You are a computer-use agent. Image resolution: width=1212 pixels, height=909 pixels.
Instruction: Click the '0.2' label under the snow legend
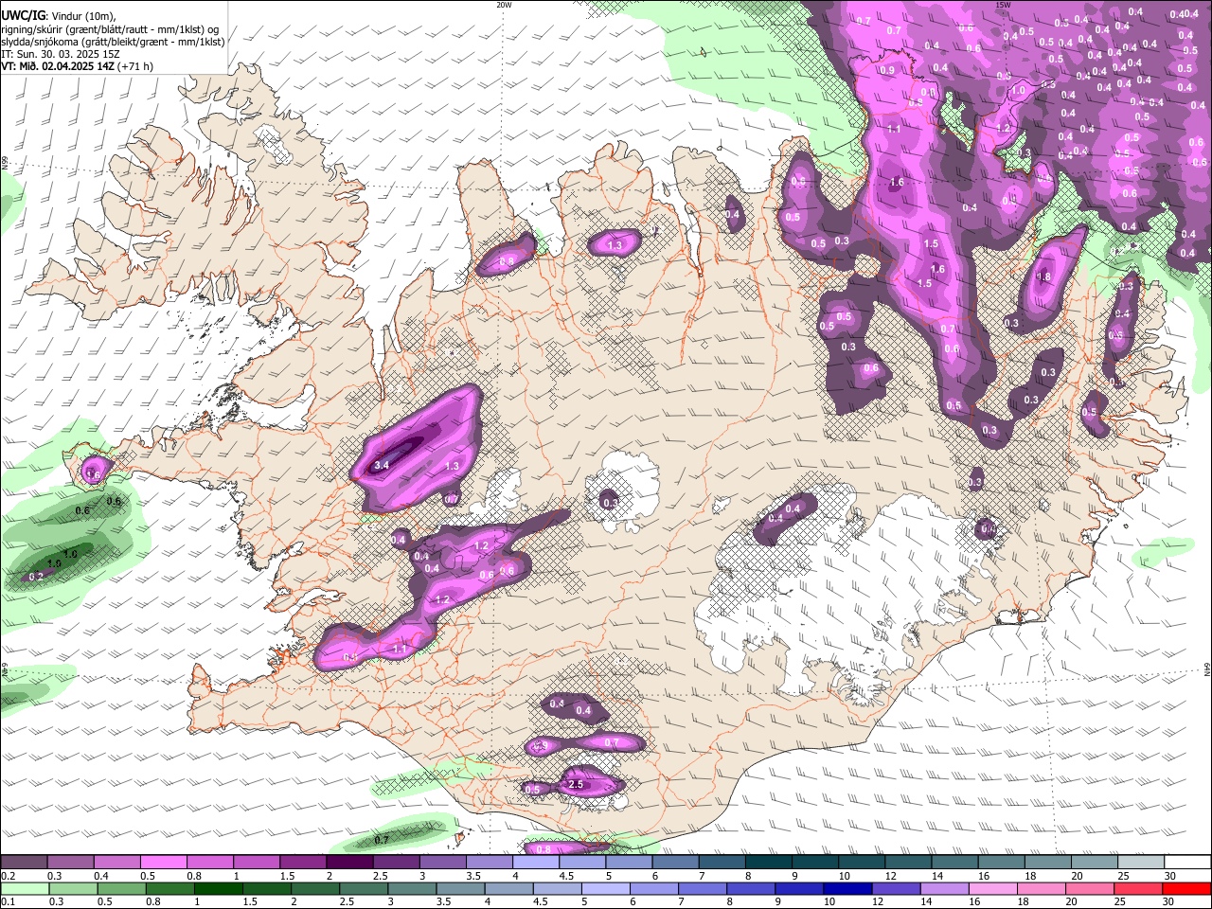pyautogui.click(x=7, y=877)
